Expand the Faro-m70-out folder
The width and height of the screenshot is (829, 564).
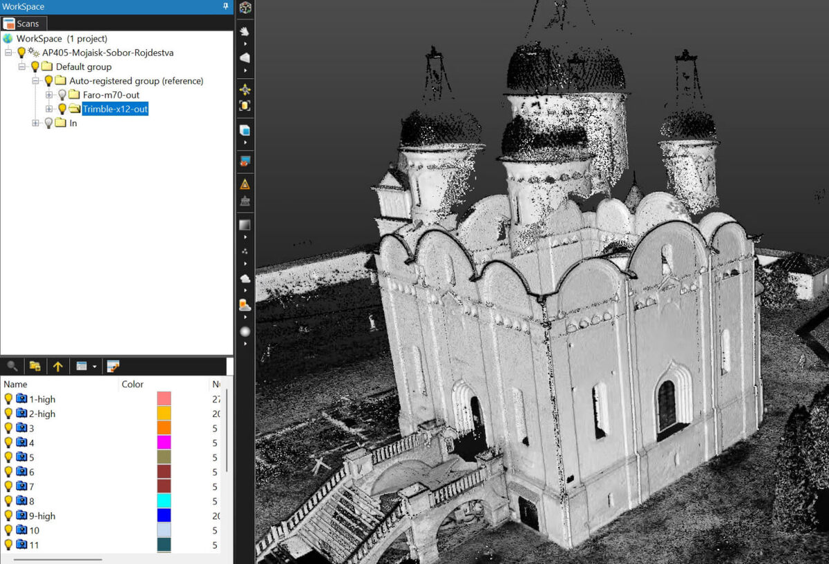click(x=49, y=95)
